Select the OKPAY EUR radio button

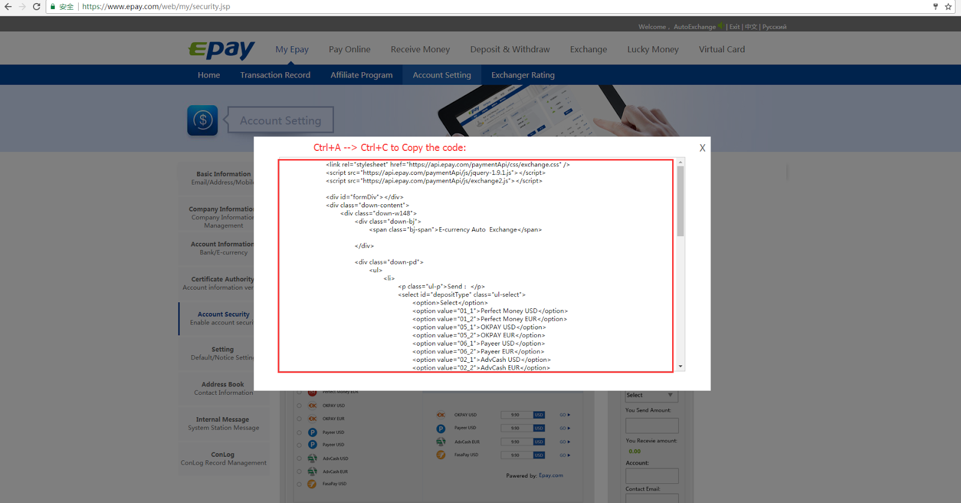tap(299, 419)
